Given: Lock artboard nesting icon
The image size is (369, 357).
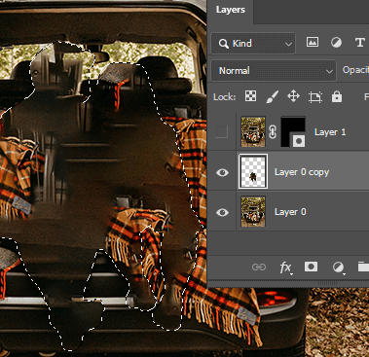Looking at the screenshot, I should click(315, 97).
